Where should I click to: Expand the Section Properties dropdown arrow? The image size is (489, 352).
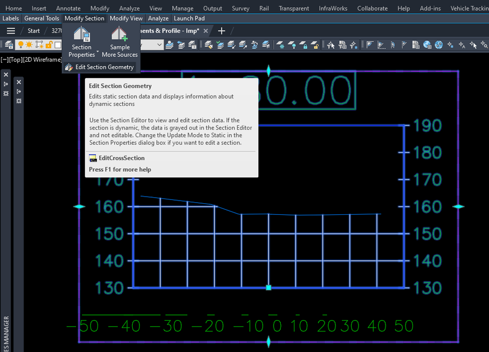[x=97, y=51]
